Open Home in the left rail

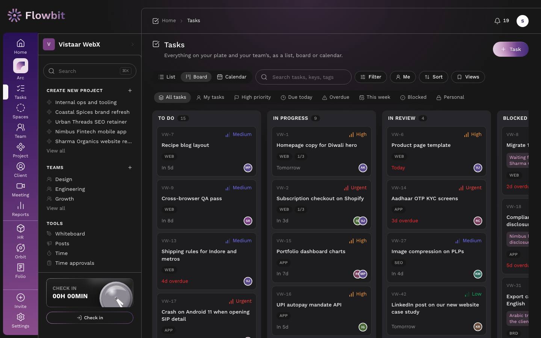[21, 47]
